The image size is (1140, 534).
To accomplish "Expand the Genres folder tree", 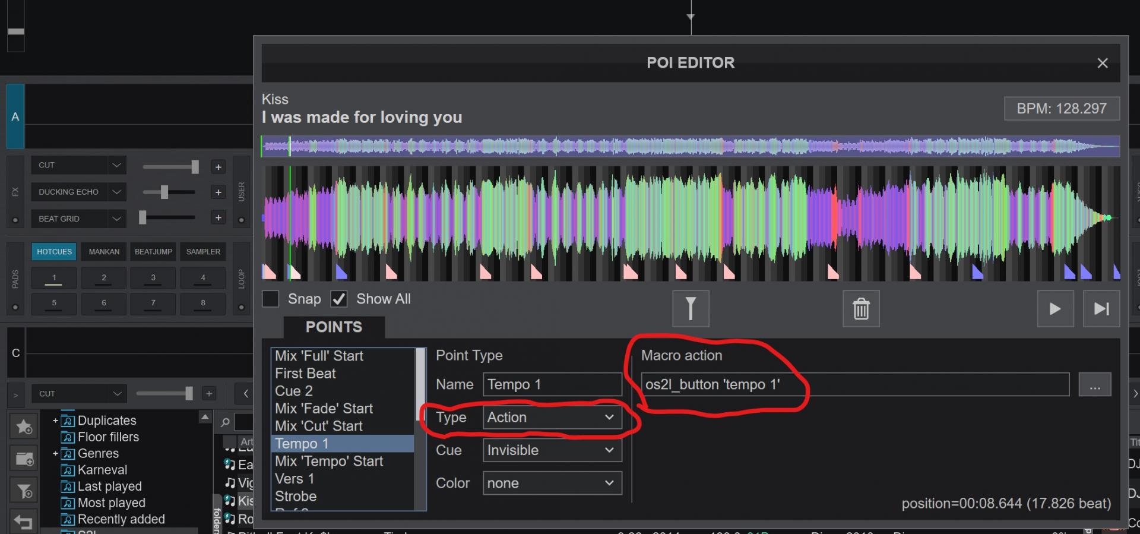I will tap(55, 454).
